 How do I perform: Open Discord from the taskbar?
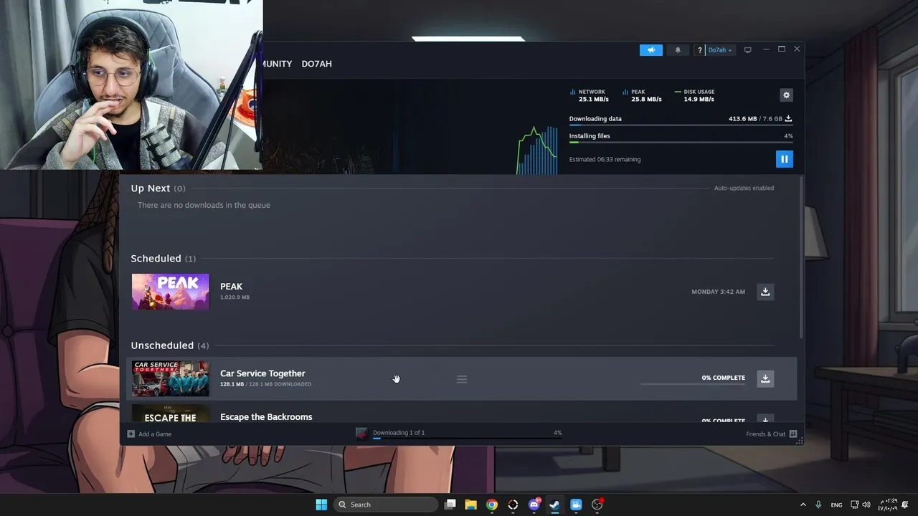534,505
